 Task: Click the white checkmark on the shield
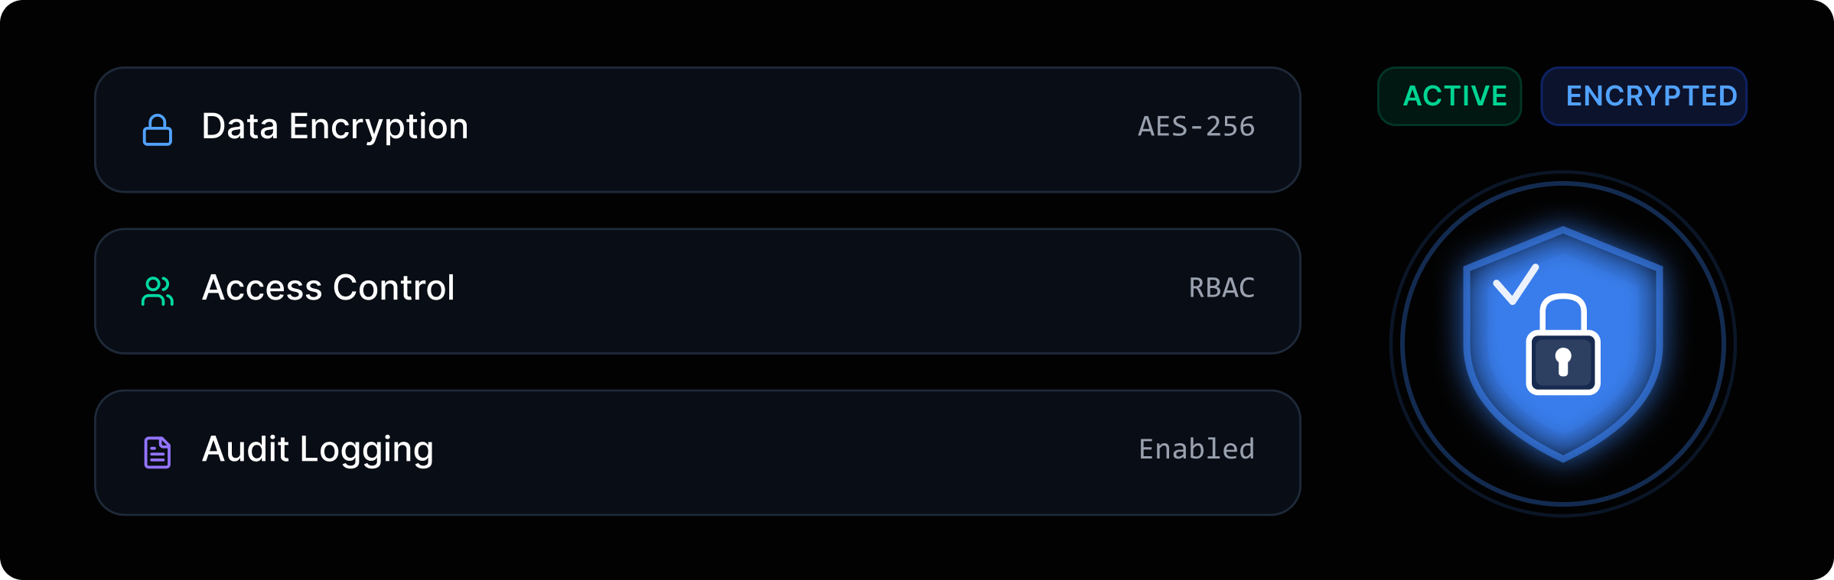[x=1516, y=284]
